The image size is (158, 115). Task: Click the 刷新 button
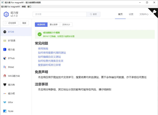[x=24, y=23]
